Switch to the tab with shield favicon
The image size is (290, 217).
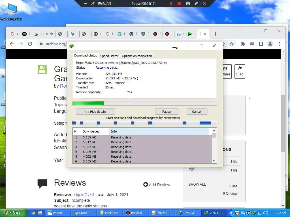pos(143,34)
